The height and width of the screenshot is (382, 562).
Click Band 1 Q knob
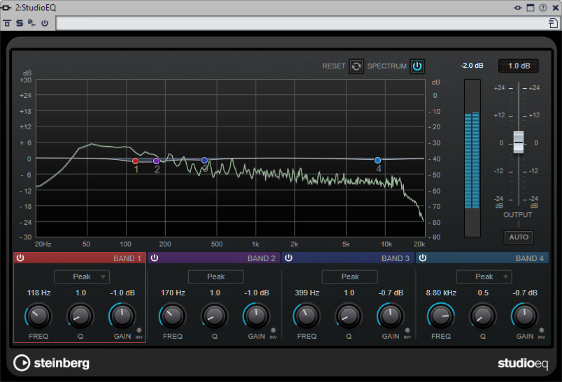pyautogui.click(x=81, y=316)
